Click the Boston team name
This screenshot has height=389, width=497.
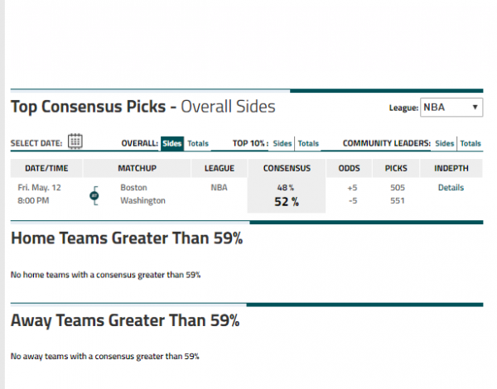[133, 188]
